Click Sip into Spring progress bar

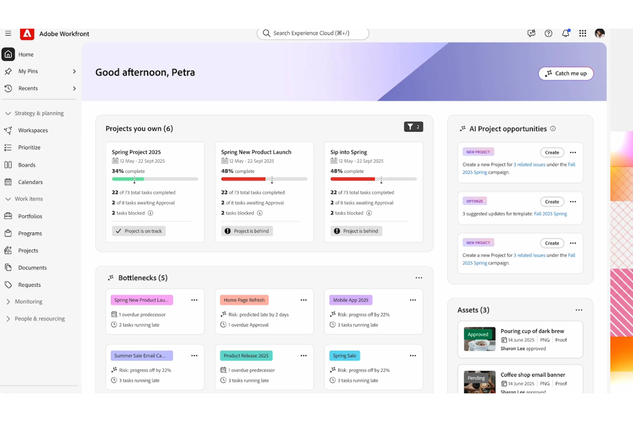click(x=373, y=179)
